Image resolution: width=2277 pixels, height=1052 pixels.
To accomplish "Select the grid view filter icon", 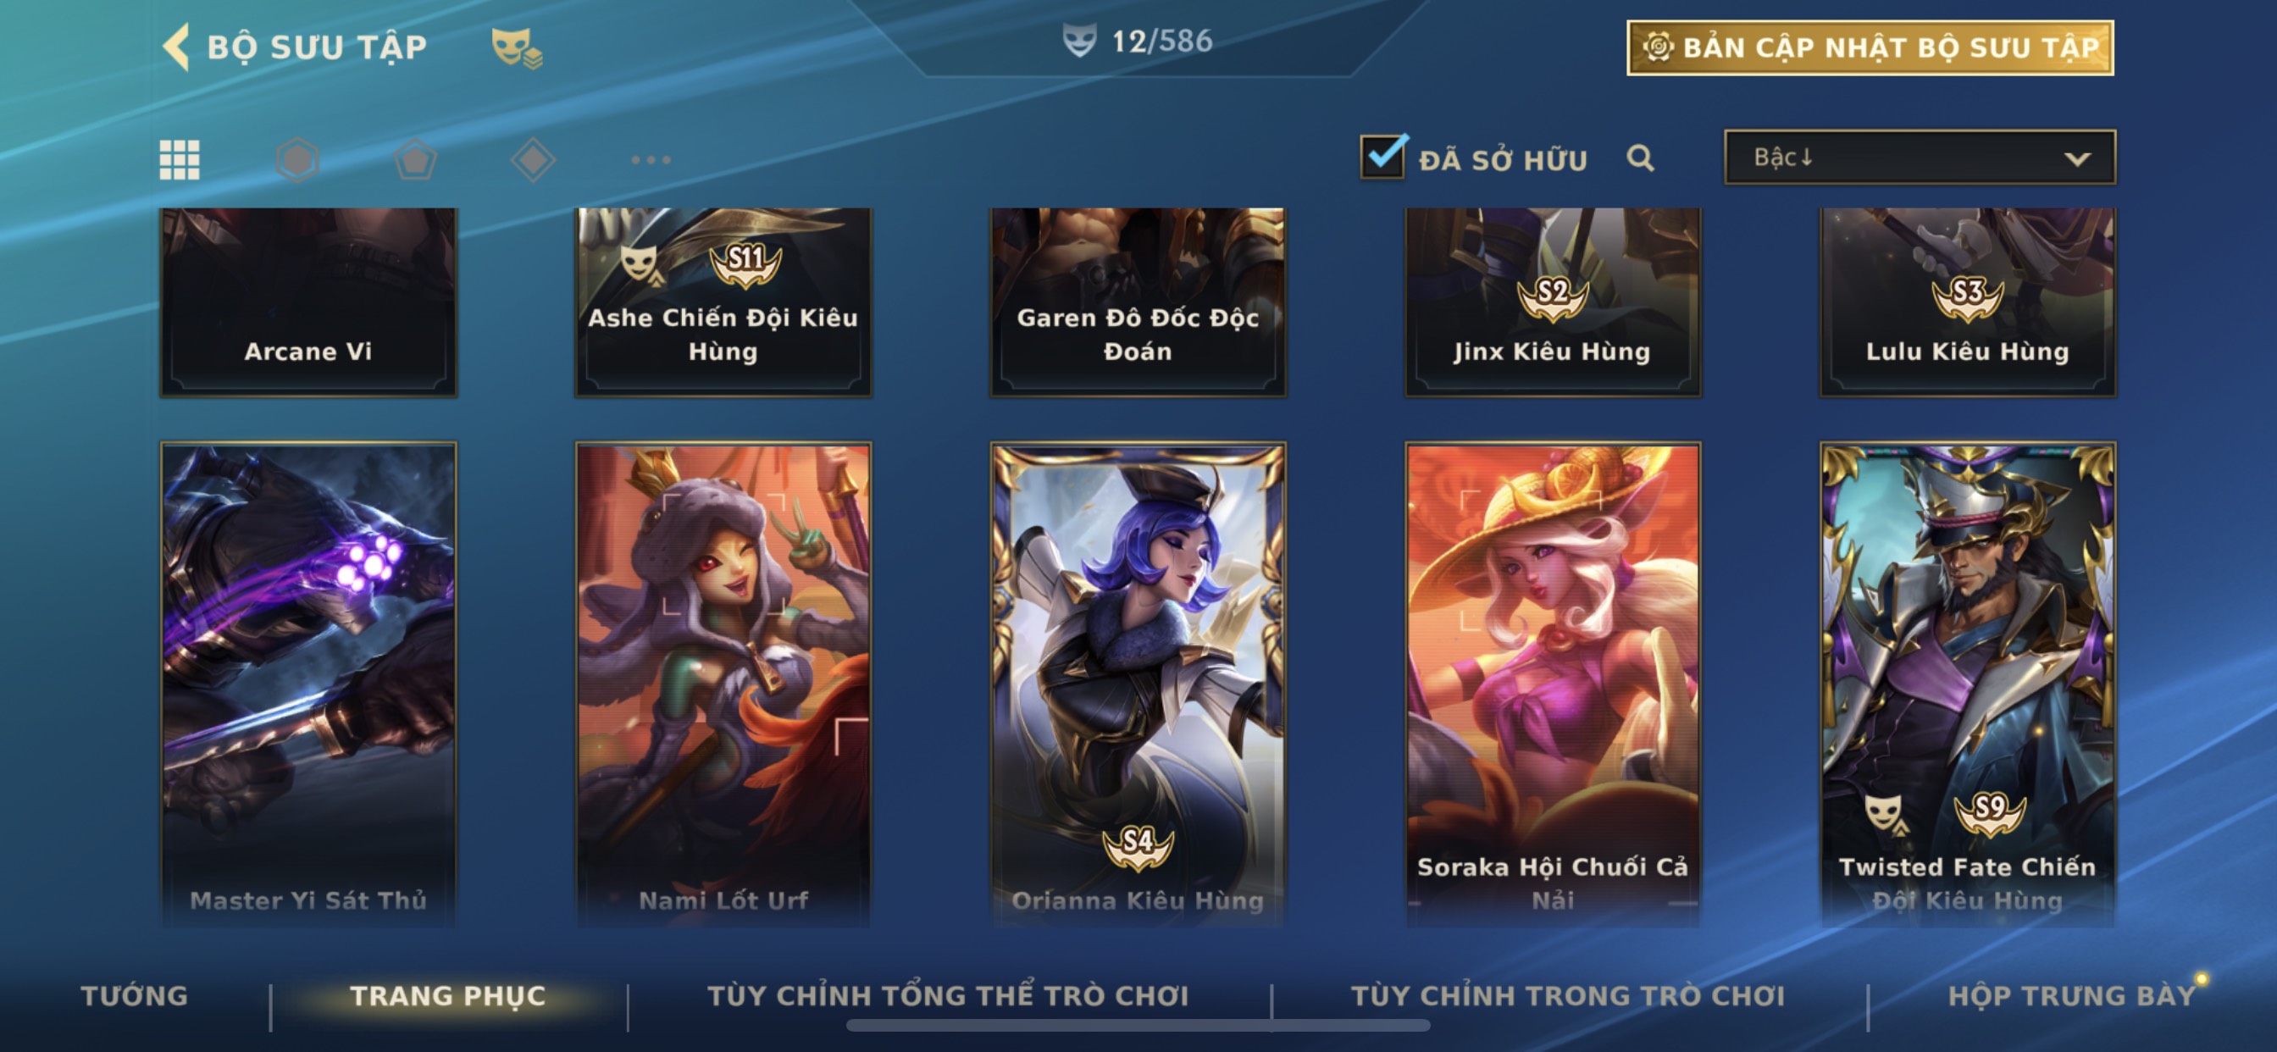I will point(180,160).
